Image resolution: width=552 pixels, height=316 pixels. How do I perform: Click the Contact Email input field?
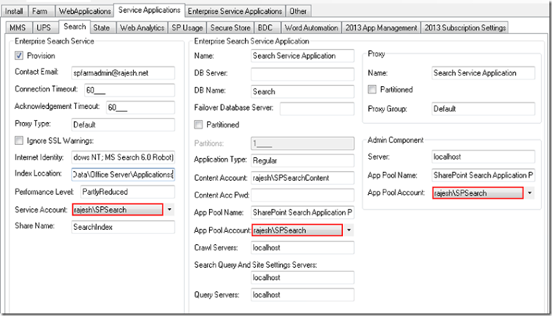click(x=123, y=72)
